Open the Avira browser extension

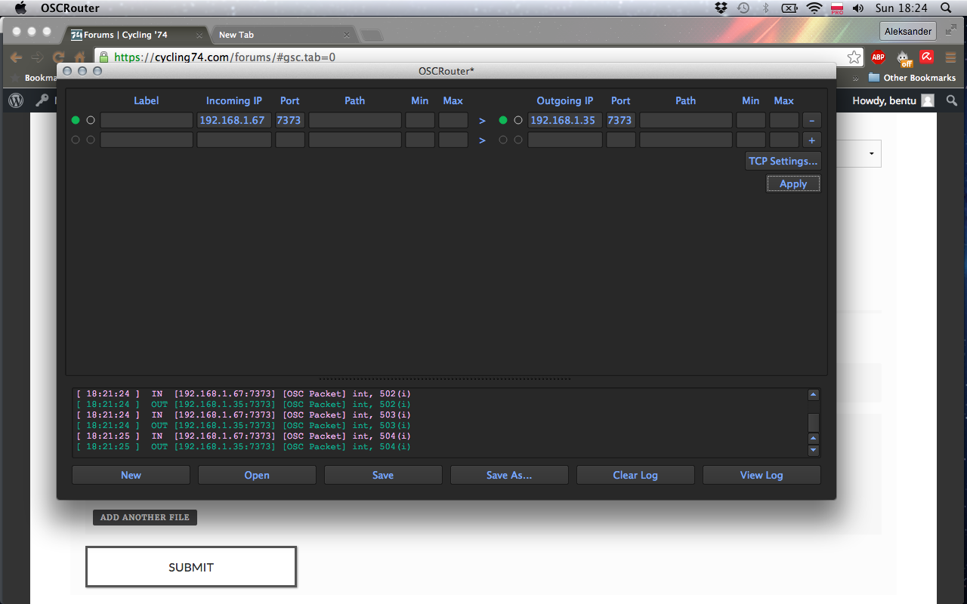click(x=926, y=57)
